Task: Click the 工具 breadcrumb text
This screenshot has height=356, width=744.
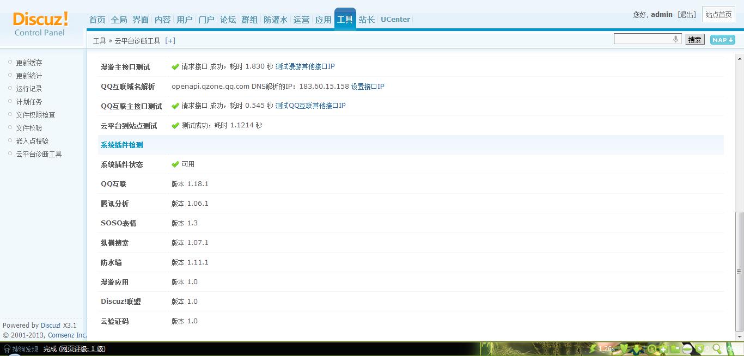Action: (x=99, y=41)
